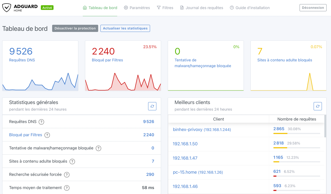Click the gear icon beside Paramètres

pyautogui.click(x=126, y=8)
